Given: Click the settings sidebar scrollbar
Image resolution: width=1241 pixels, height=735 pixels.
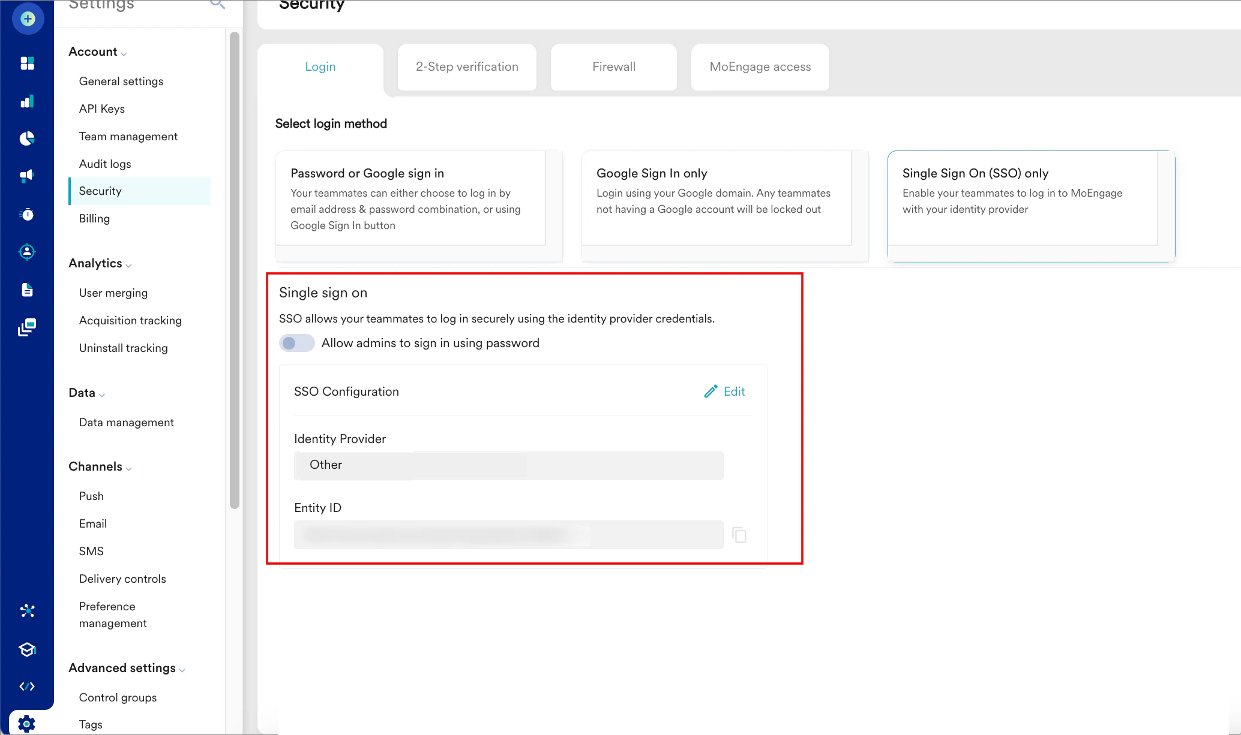Looking at the screenshot, I should [x=234, y=270].
